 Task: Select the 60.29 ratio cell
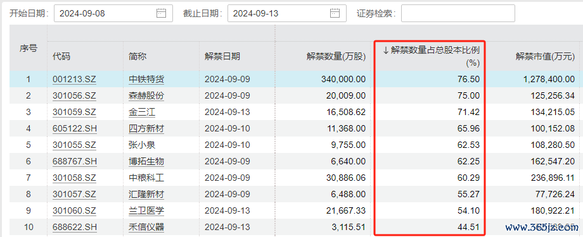pyautogui.click(x=469, y=178)
